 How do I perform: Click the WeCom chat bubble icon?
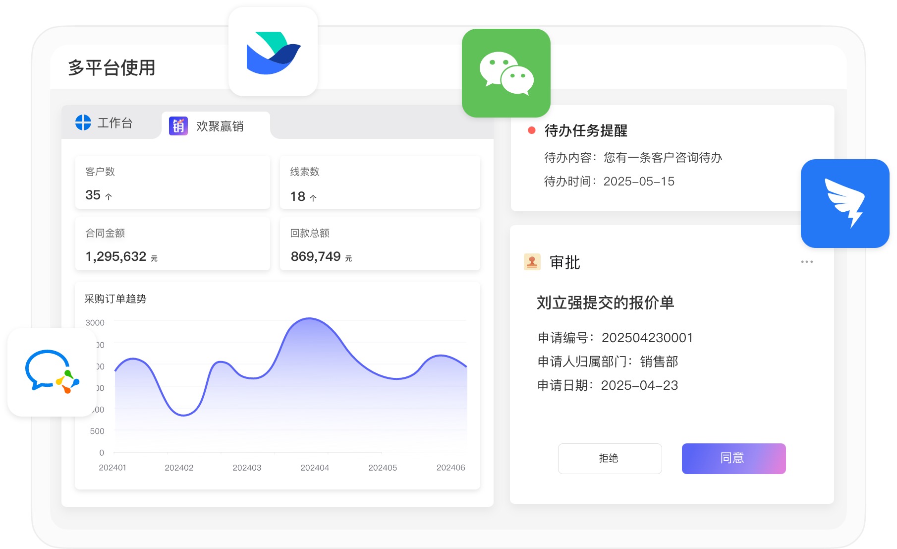point(52,372)
